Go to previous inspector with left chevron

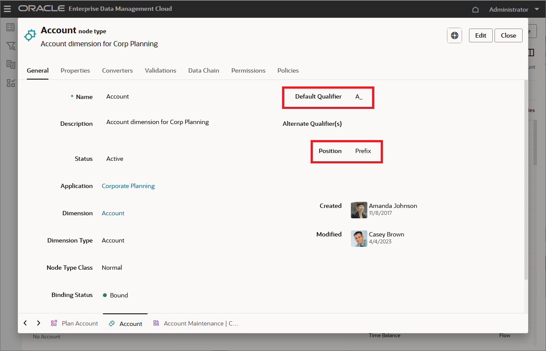25,323
